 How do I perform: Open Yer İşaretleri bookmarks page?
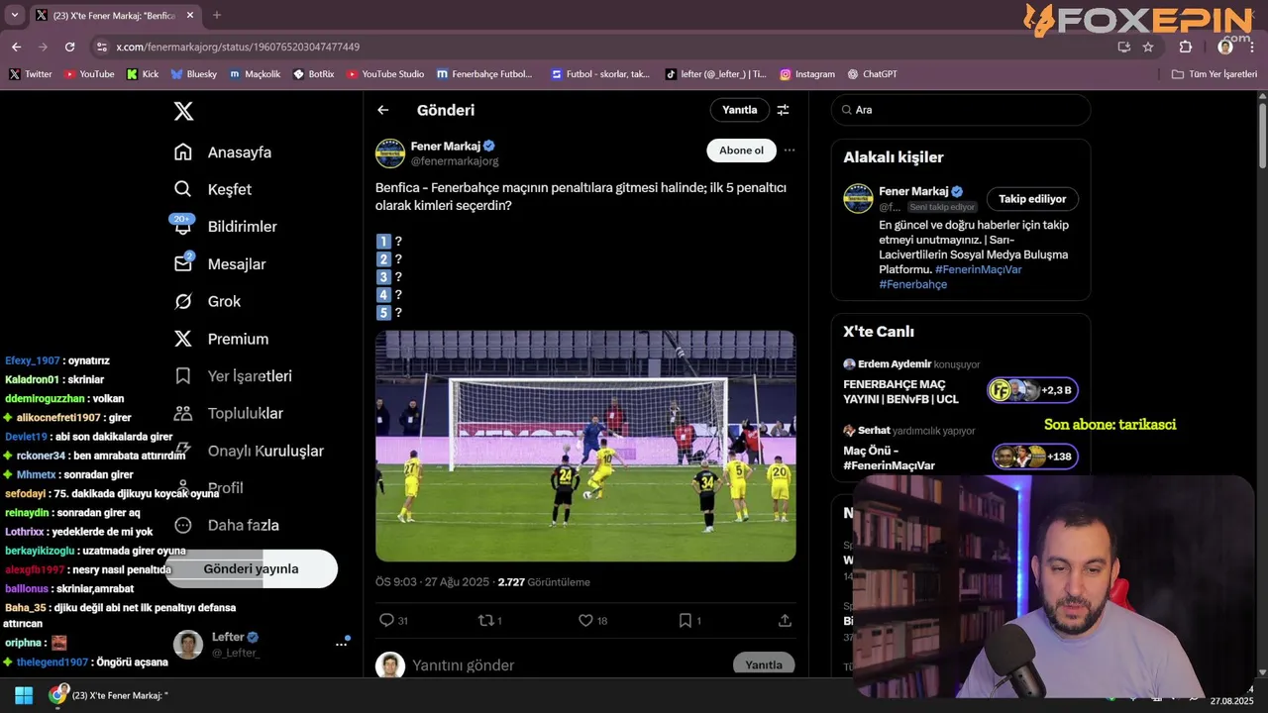click(233, 376)
